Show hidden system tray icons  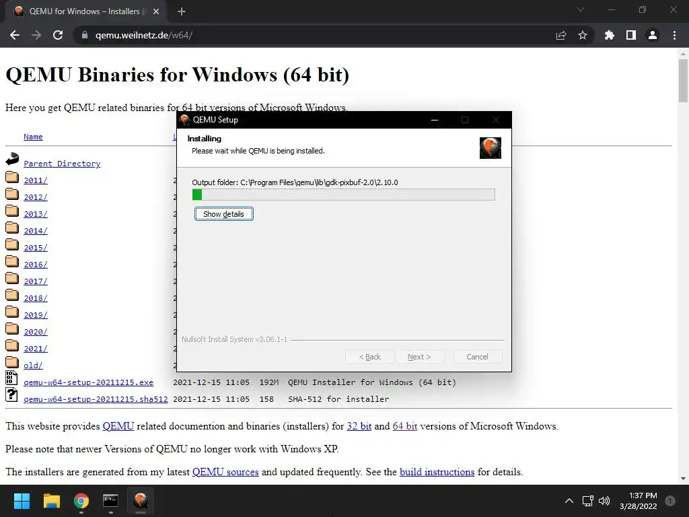tap(569, 501)
